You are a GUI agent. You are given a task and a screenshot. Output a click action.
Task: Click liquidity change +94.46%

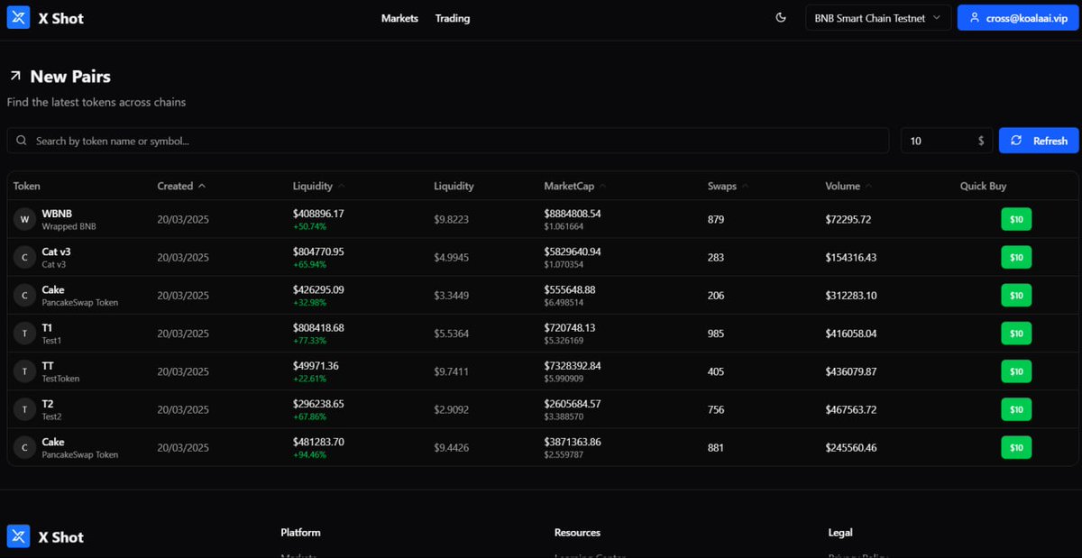[309, 455]
